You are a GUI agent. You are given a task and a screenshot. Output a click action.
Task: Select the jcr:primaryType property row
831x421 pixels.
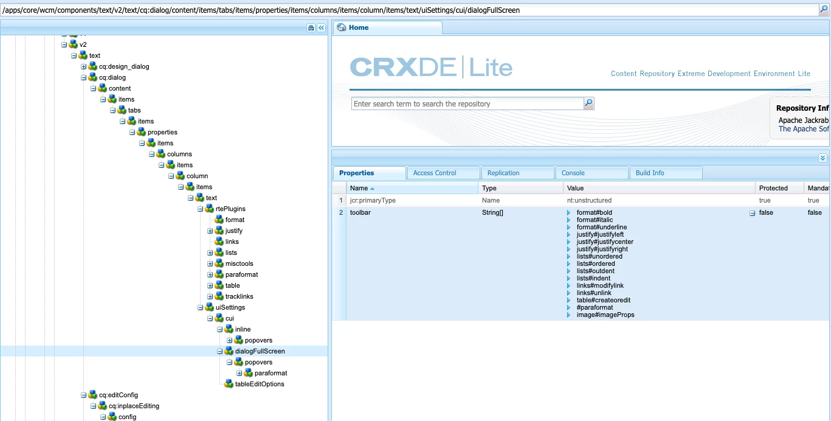coord(582,200)
